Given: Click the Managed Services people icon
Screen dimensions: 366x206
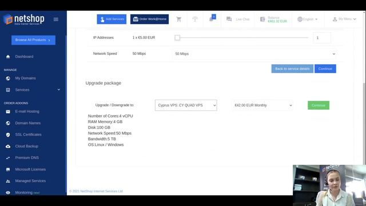Looking at the screenshot, I should point(8,181).
